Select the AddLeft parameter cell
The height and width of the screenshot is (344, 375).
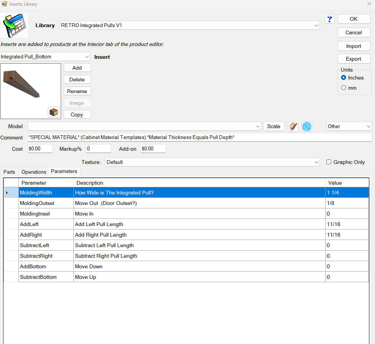coord(46,224)
